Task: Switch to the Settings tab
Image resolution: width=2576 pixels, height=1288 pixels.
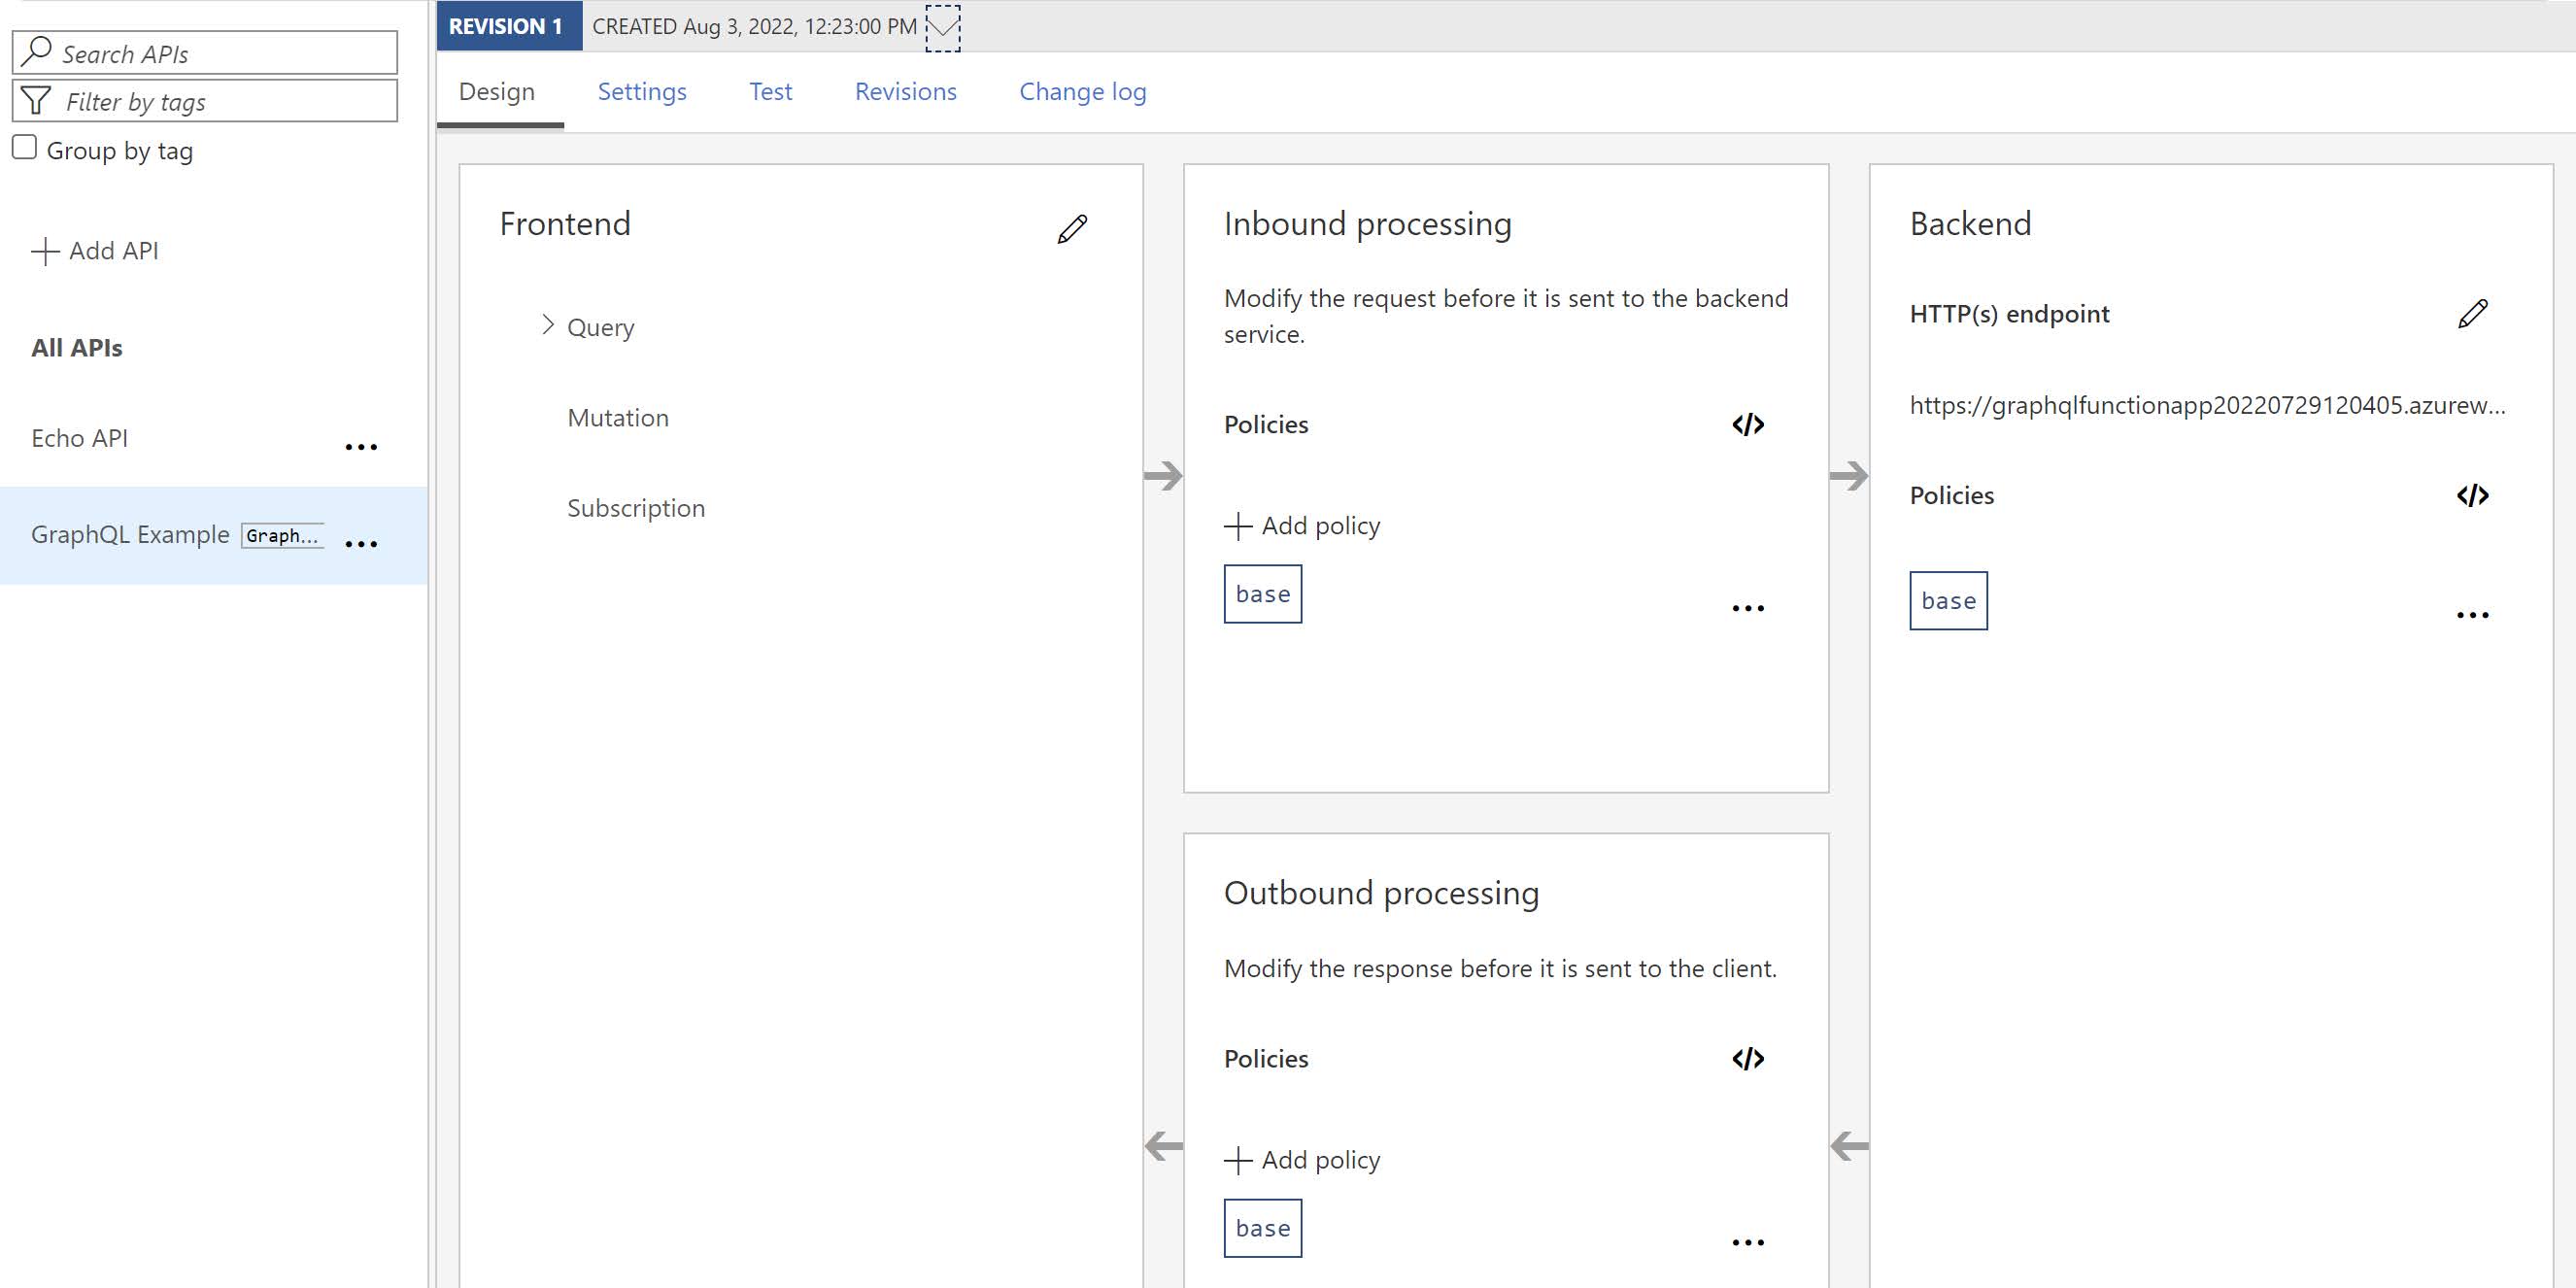Action: tap(641, 92)
